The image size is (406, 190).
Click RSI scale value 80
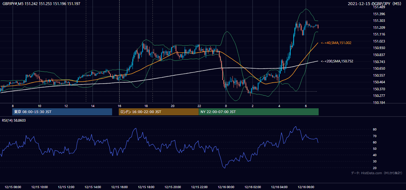[x=375, y=130]
